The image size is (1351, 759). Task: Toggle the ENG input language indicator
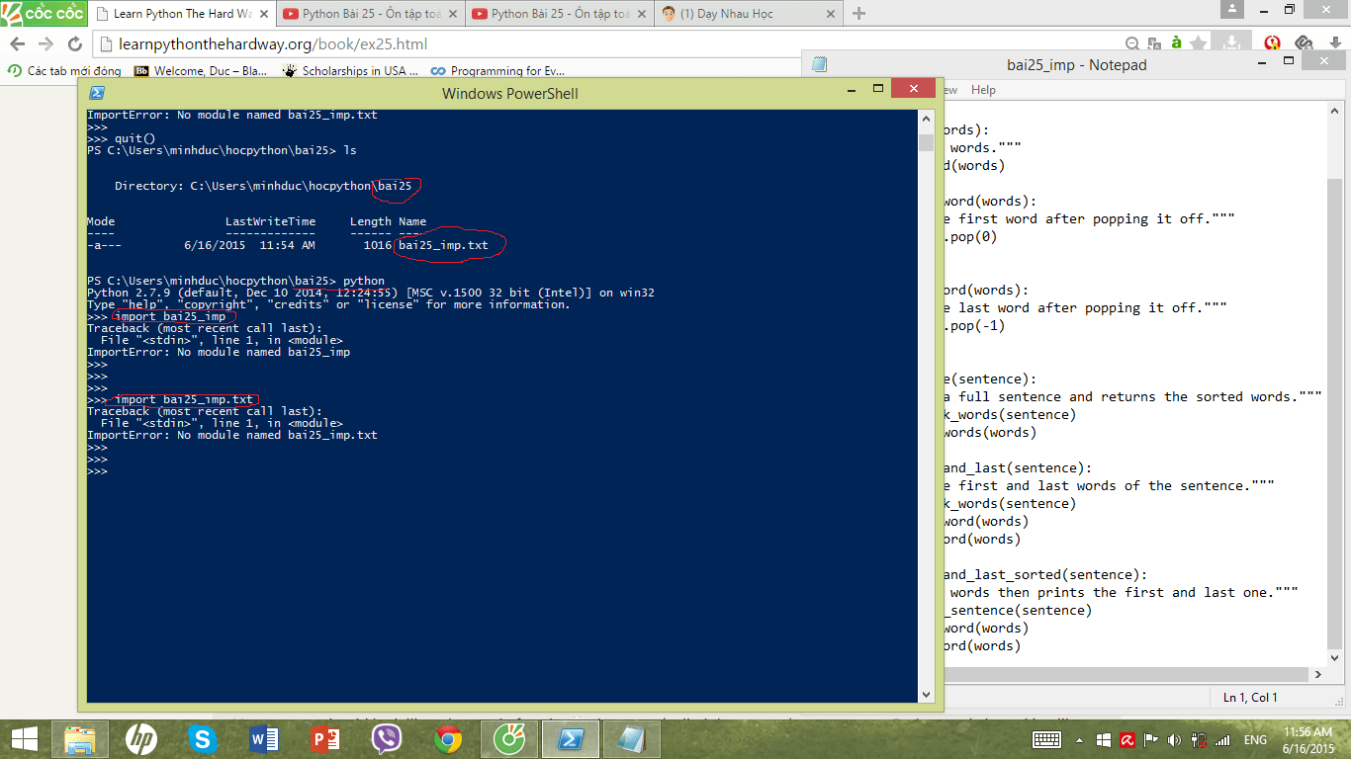pos(1255,739)
